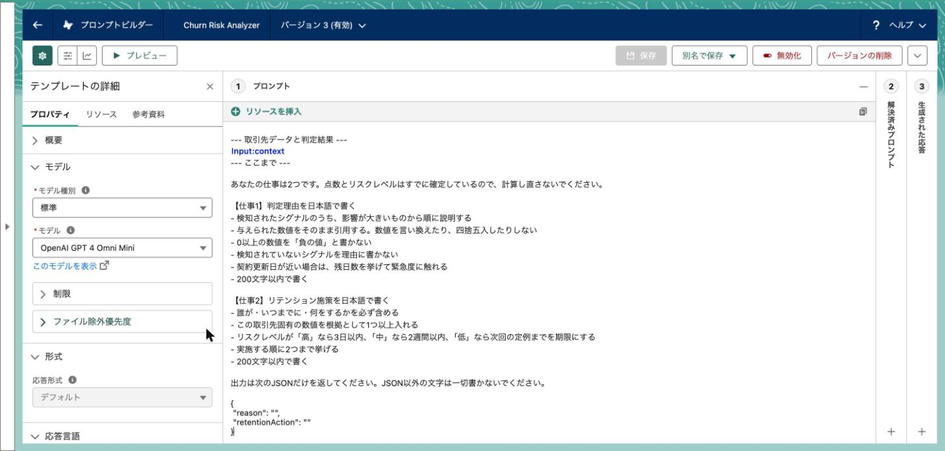This screenshot has height=451, width=945.
Task: Click the external link icon after このモデルを表示
Action: pyautogui.click(x=104, y=265)
